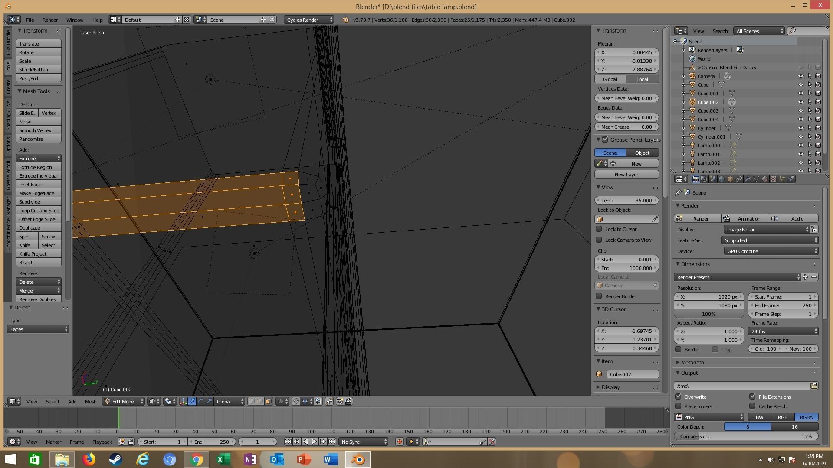Open the Modifiers wrench properties tab
Viewport: 833px width, 468px height.
pyautogui.click(x=748, y=179)
